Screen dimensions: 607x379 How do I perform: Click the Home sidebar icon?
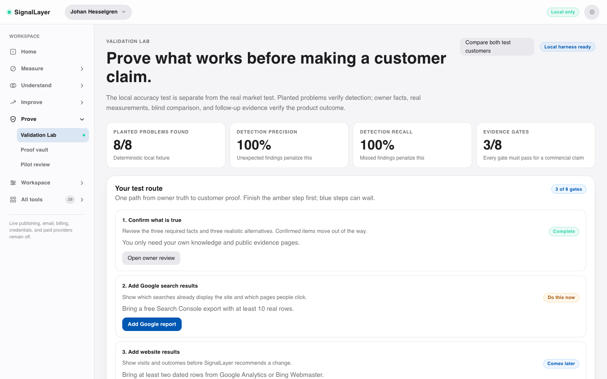click(13, 52)
